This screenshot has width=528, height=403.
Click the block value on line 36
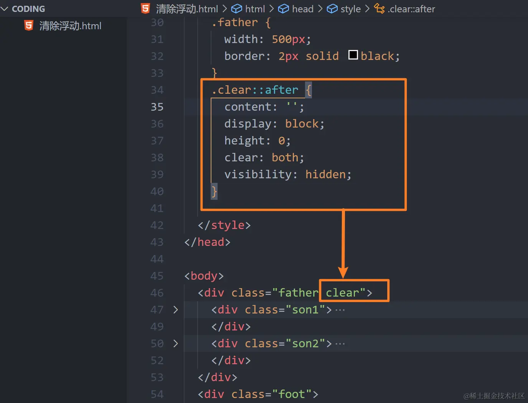[x=302, y=124]
